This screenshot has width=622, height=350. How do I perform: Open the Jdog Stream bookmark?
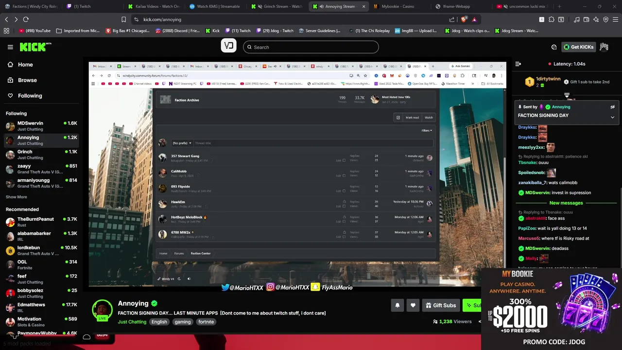coord(516,31)
